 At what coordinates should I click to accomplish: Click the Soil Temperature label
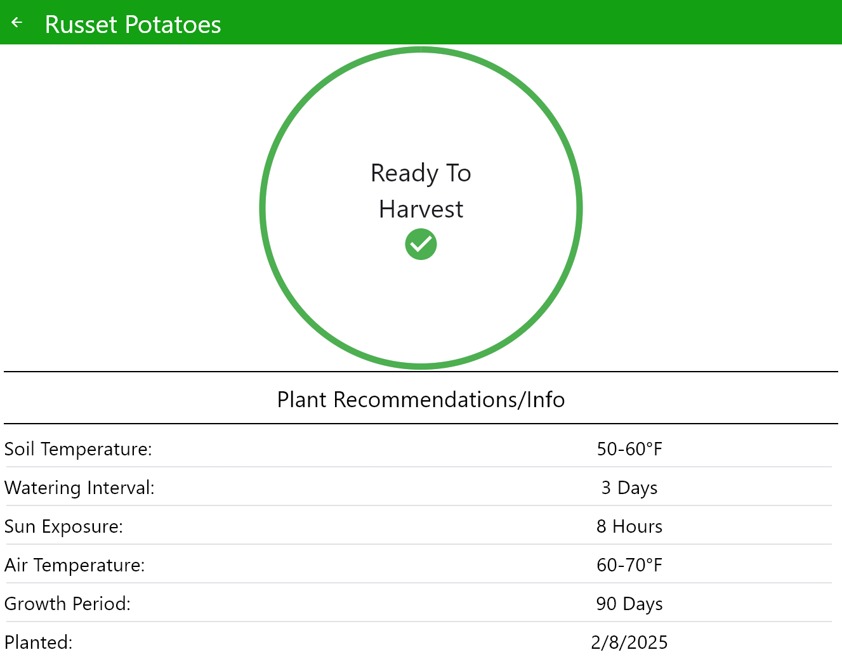(x=78, y=449)
